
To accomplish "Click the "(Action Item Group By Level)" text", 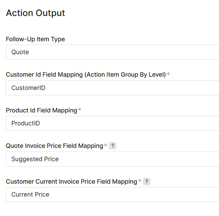I will click(x=125, y=75).
